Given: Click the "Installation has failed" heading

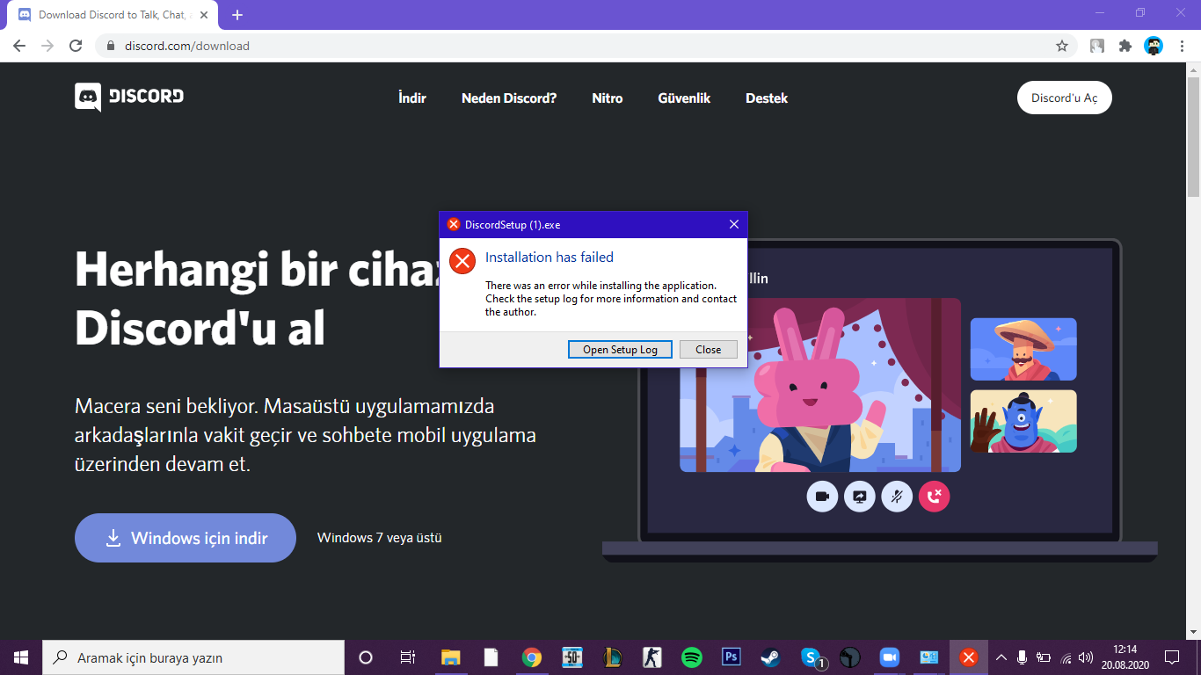Looking at the screenshot, I should click(x=550, y=258).
